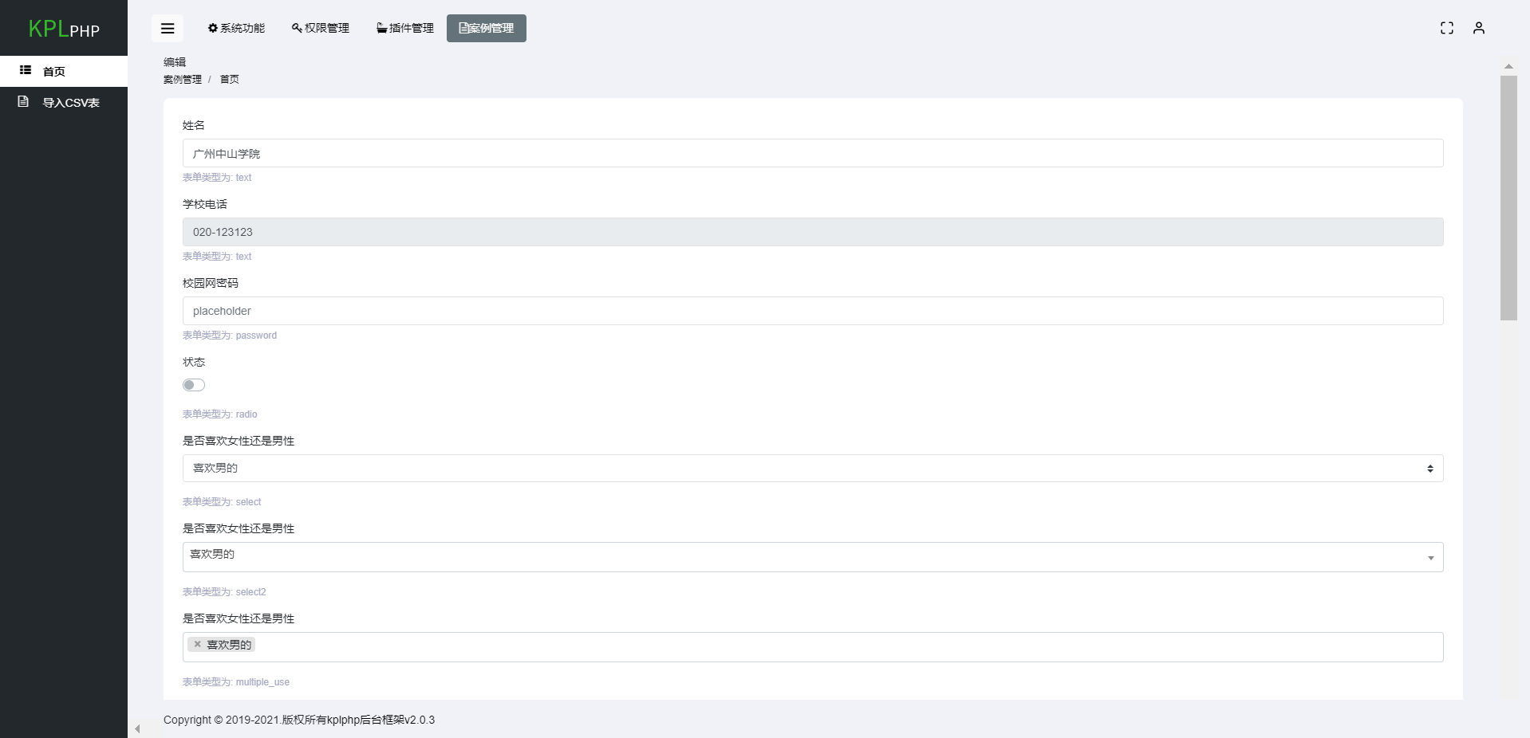Open the 权限管理 menu

pyautogui.click(x=321, y=28)
